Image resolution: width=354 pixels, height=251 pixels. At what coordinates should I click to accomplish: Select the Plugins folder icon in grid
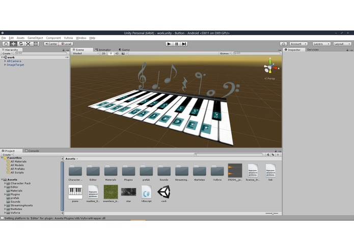[x=128, y=171]
